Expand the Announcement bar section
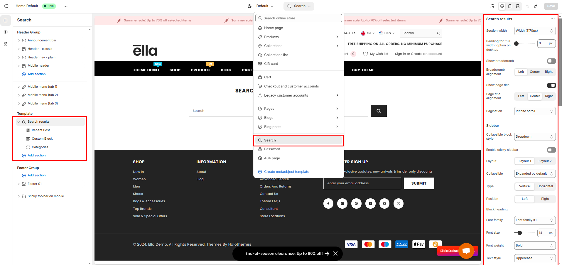The width and height of the screenshot is (562, 265). pos(19,40)
